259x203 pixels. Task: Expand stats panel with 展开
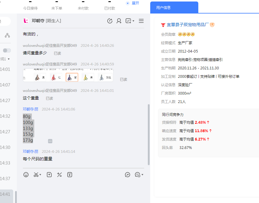(x=133, y=3)
